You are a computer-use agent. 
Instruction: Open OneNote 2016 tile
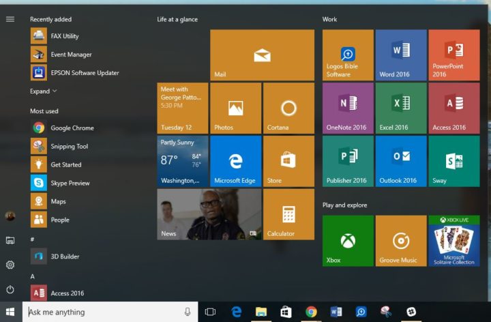(x=348, y=108)
